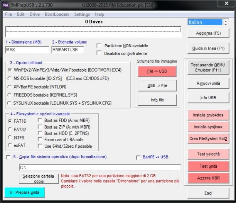Viewport: 236px width, 203px height.
Task: Click the Info file button
Action: 157,100
